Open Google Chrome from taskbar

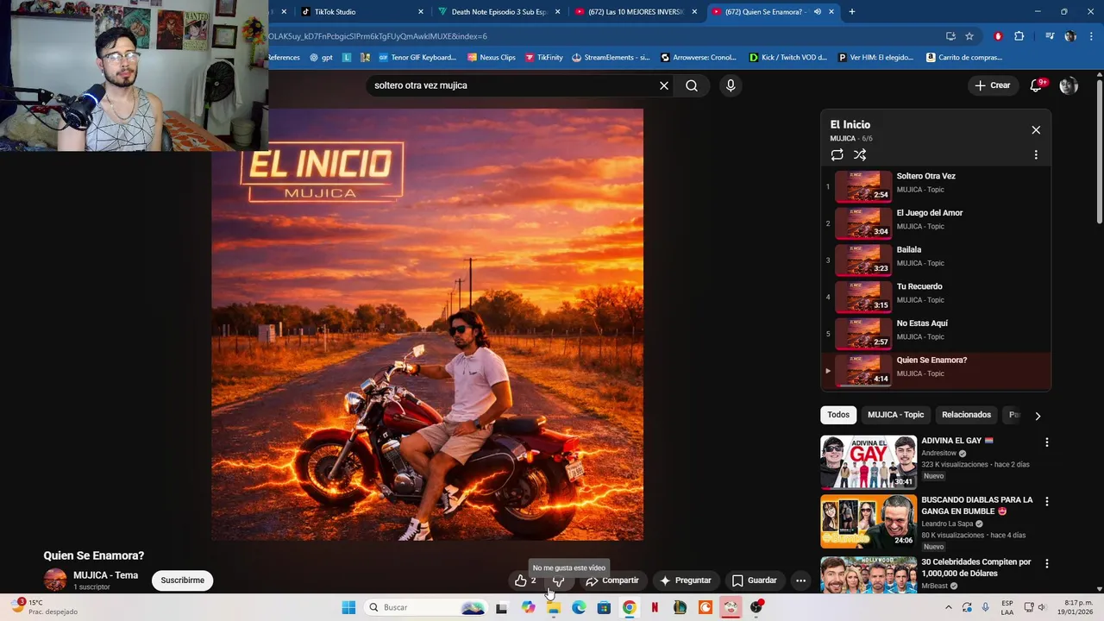630,607
